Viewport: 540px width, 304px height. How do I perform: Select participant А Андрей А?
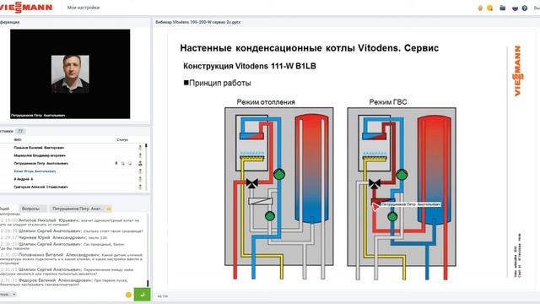point(23,179)
